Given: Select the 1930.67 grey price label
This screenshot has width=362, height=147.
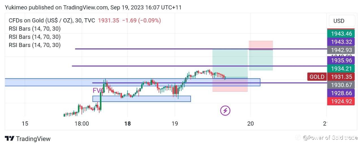Looking at the screenshot, I should [x=341, y=85].
